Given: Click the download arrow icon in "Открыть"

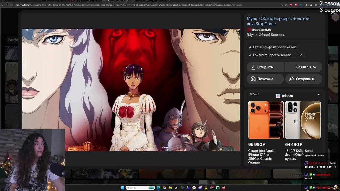Looking at the screenshot, I should (x=253, y=67).
